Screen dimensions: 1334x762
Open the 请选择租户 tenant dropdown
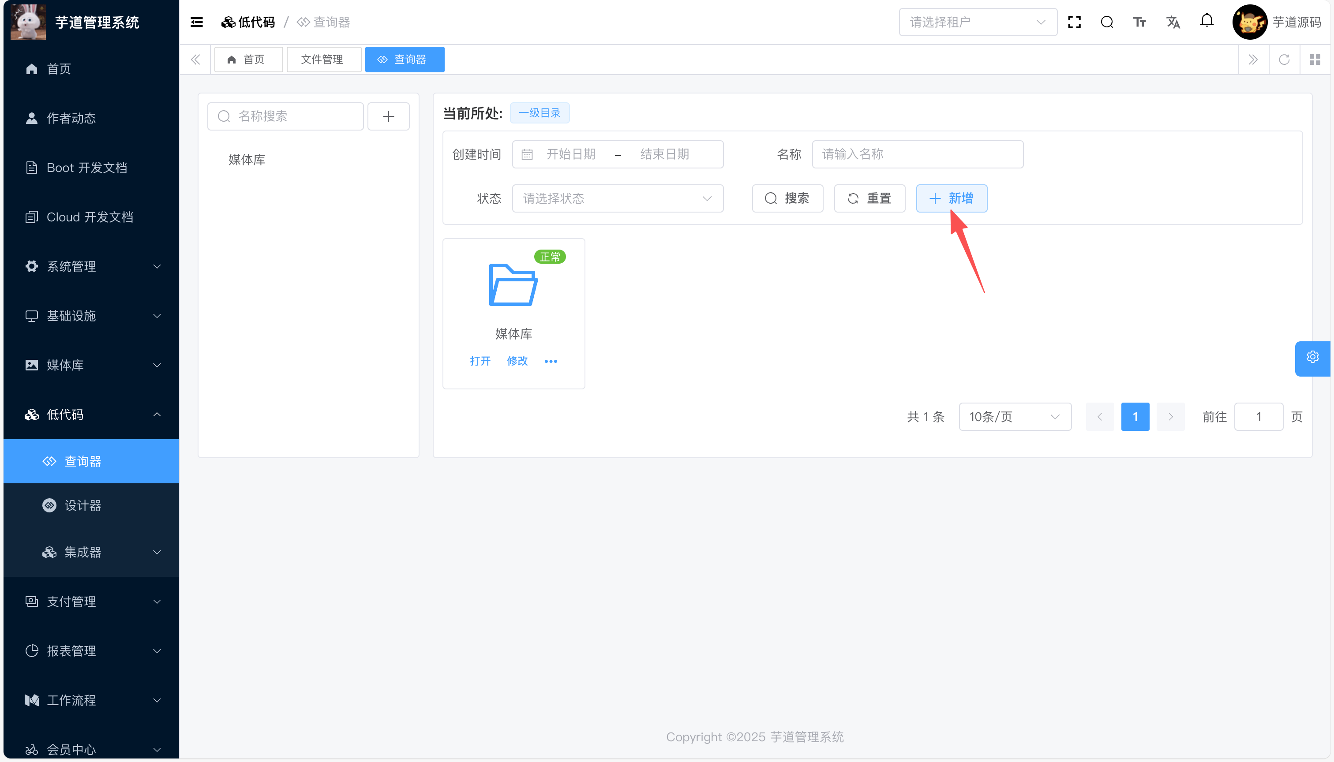coord(977,22)
